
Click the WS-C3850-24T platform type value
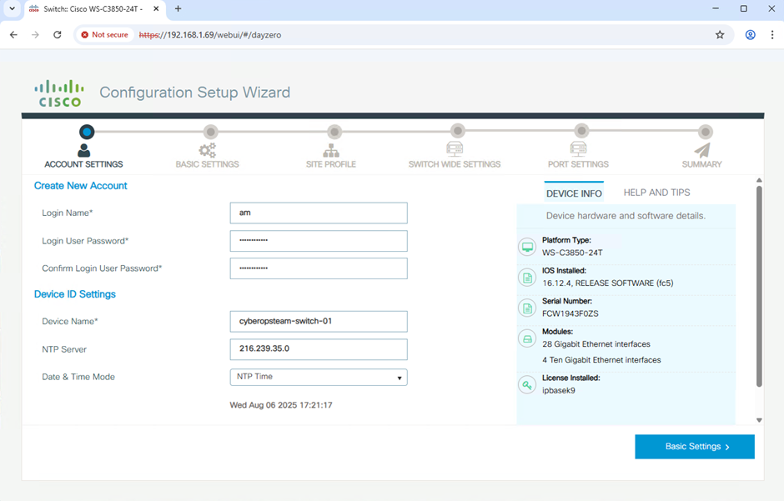click(572, 253)
